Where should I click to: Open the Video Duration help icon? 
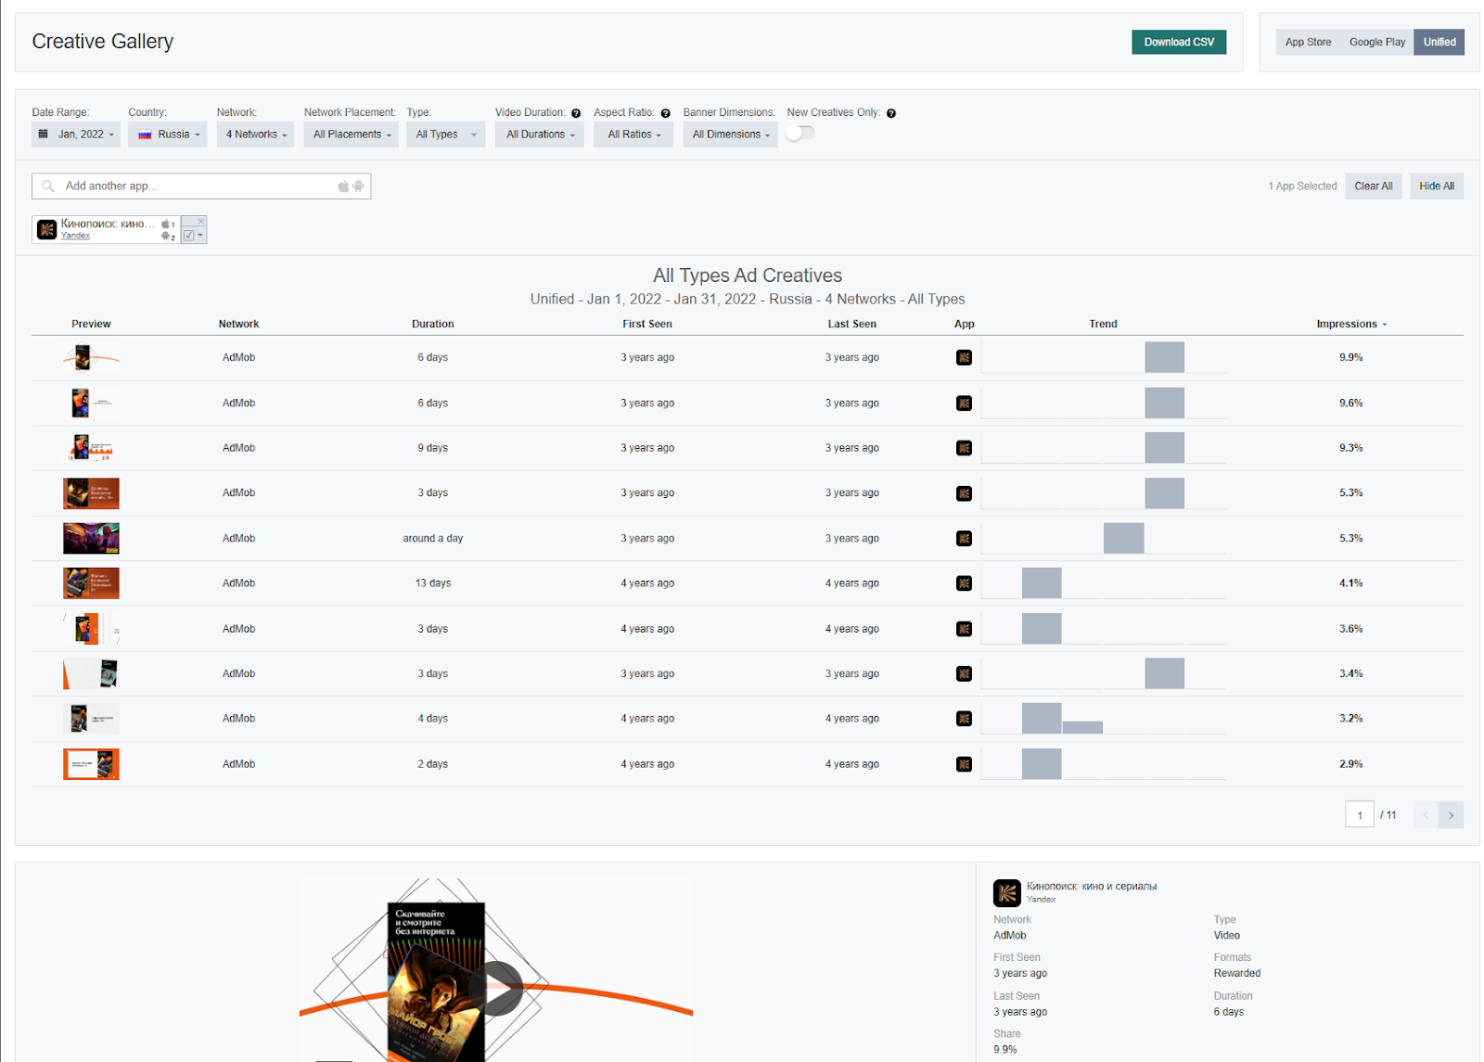coord(576,113)
